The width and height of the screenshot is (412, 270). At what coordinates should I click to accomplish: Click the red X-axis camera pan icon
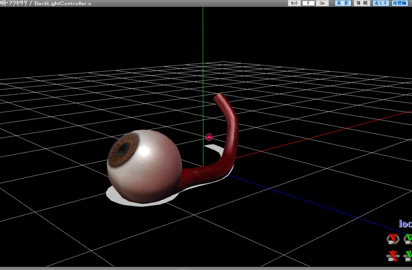[393, 256]
